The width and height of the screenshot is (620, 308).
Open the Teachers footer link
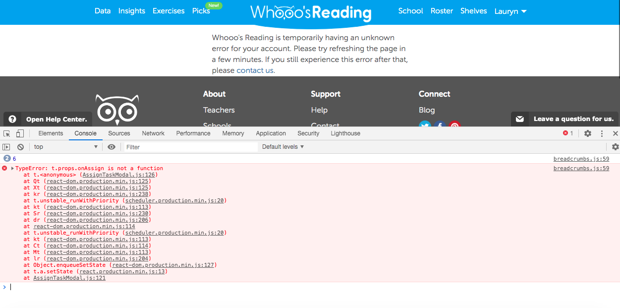(x=219, y=110)
